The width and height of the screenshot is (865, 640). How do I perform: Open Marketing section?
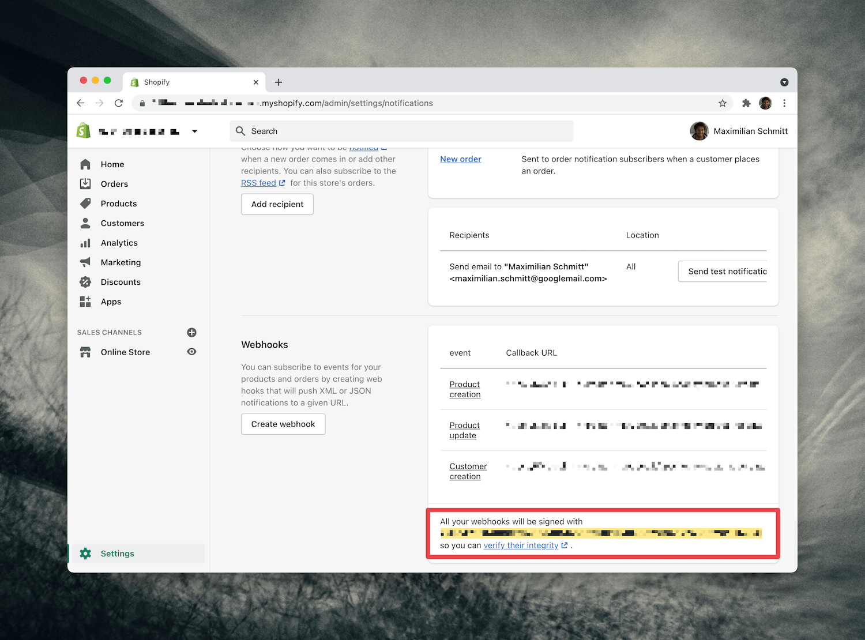[x=121, y=262]
